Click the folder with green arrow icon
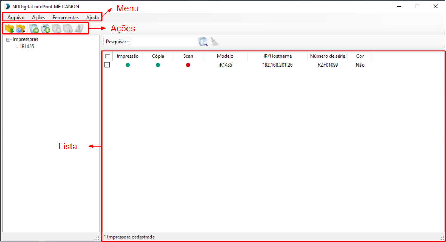The width and height of the screenshot is (446, 242). (9, 29)
